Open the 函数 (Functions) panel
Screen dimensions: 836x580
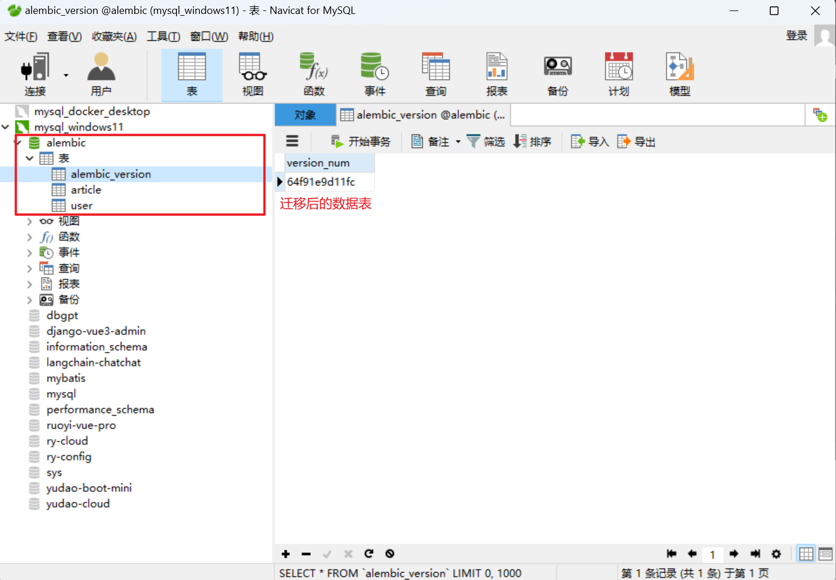click(313, 74)
